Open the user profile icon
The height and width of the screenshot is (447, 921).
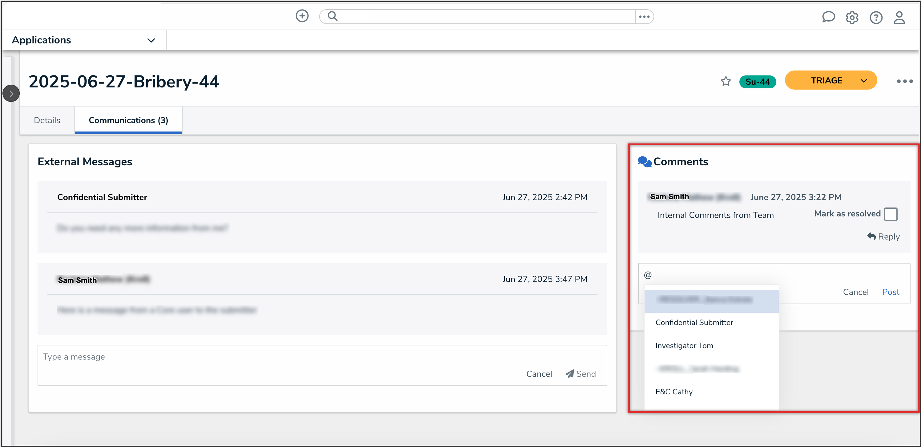(899, 18)
